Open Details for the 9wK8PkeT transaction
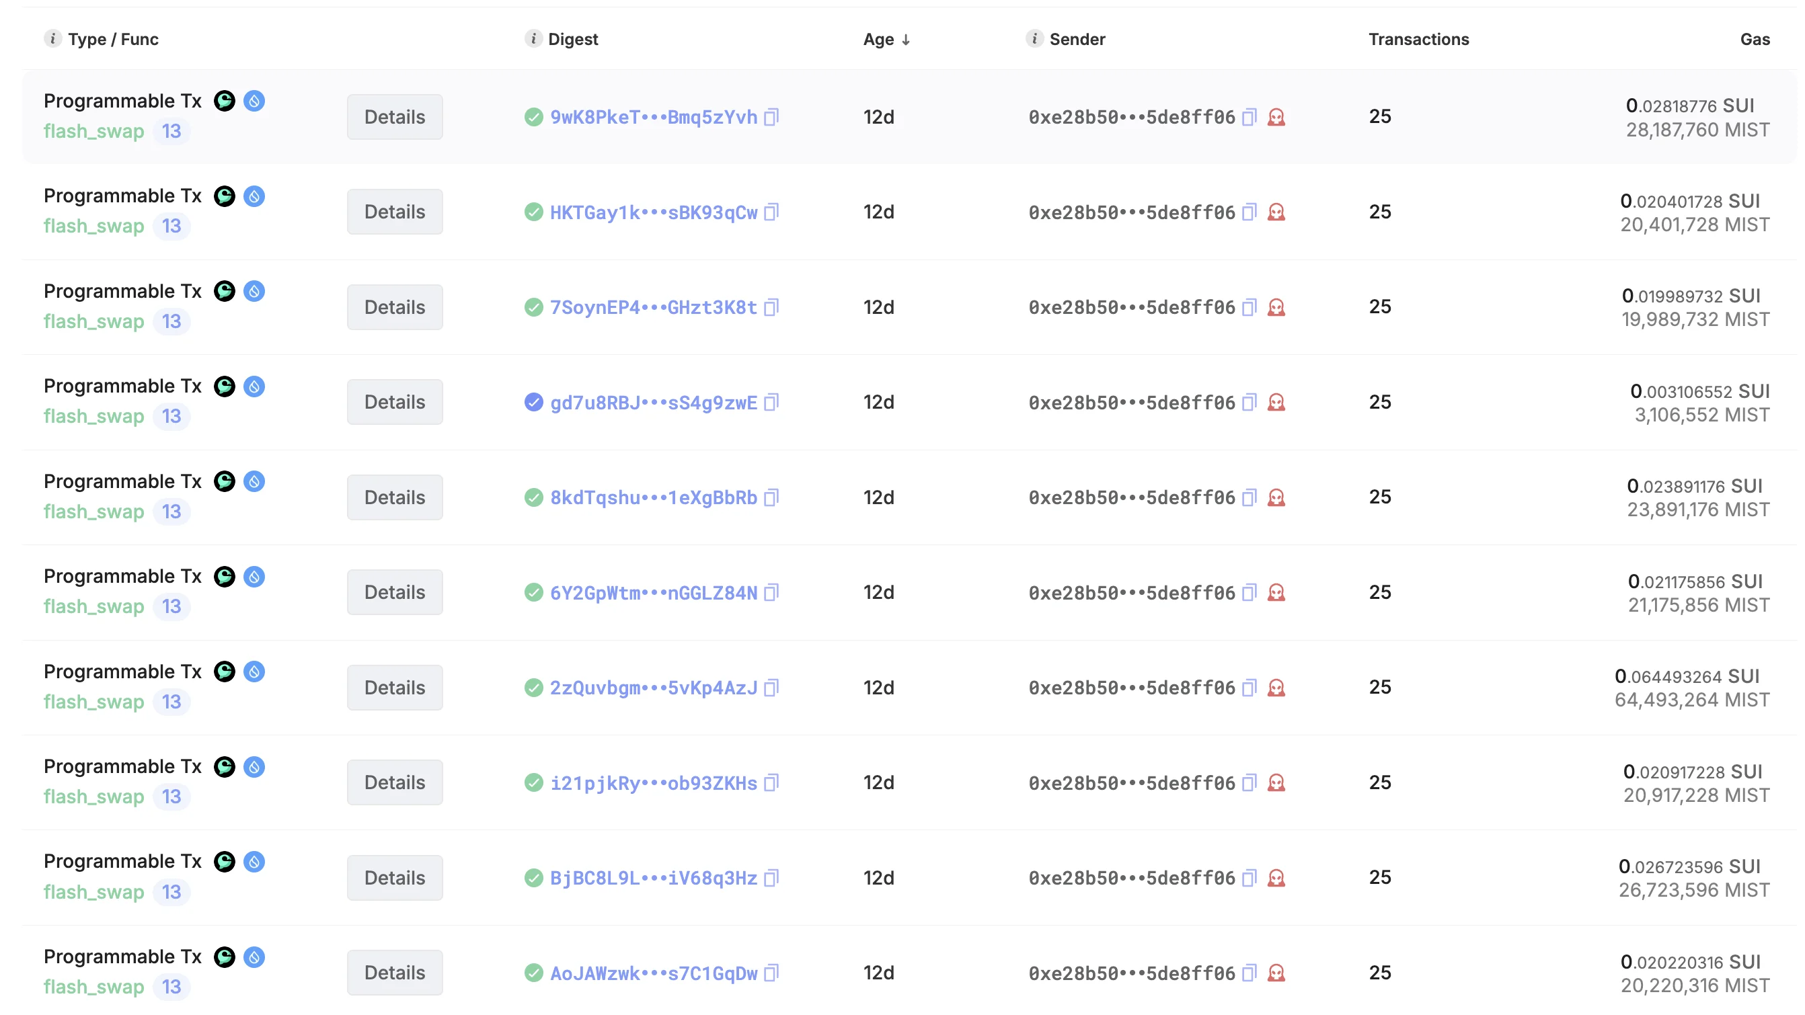1805x1015 pixels. pos(395,117)
